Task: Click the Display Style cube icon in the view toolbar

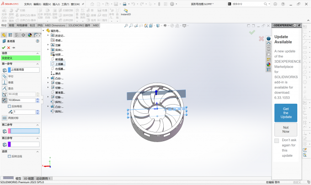Action: coord(158,26)
